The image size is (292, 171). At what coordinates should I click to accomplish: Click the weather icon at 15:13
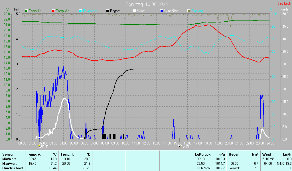(179, 146)
